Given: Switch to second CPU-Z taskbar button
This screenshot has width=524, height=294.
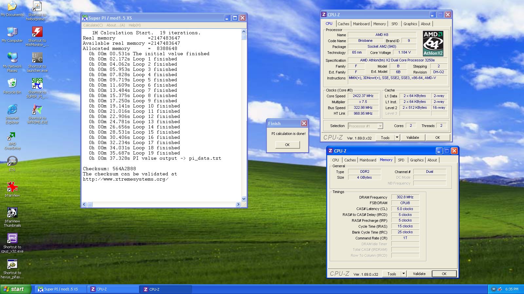Looking at the screenshot, I should 166,289.
